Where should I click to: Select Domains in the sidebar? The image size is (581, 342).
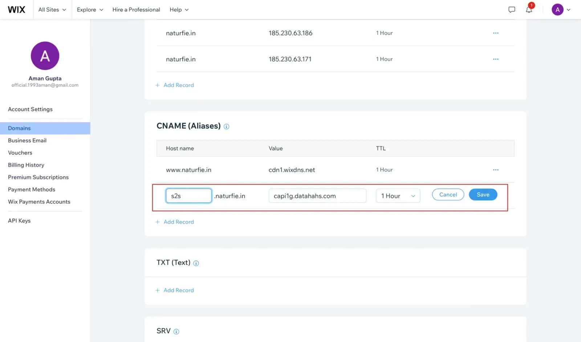[45, 128]
